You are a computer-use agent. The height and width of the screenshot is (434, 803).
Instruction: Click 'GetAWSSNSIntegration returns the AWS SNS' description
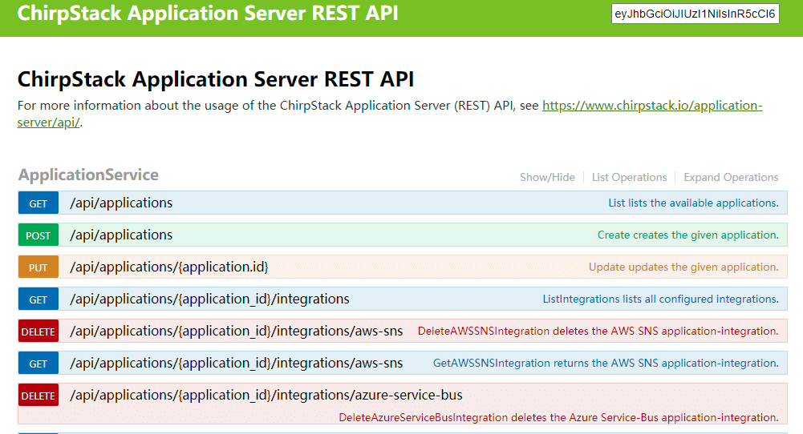tap(606, 364)
